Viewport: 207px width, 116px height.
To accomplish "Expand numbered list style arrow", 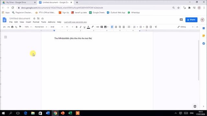I will tap(137, 27).
